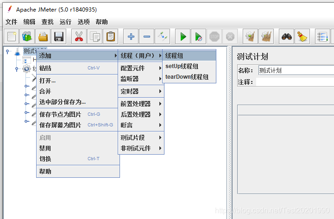This screenshot has height=219, width=334.
Task: Select 保存屏幕为图片 menu entry
Action: [x=77, y=125]
